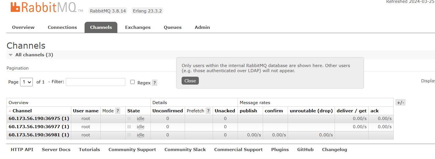Sort by Mode column header

[108, 111]
